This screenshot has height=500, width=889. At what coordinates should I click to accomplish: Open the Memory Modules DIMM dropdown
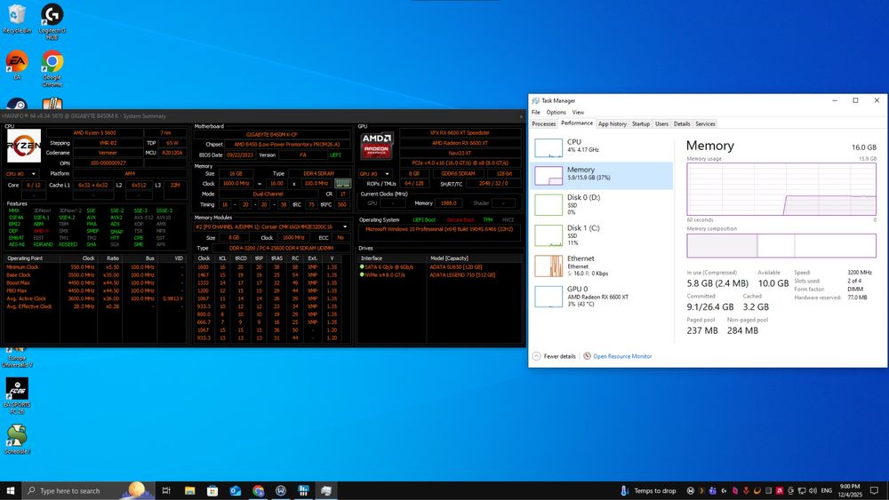coord(272,226)
